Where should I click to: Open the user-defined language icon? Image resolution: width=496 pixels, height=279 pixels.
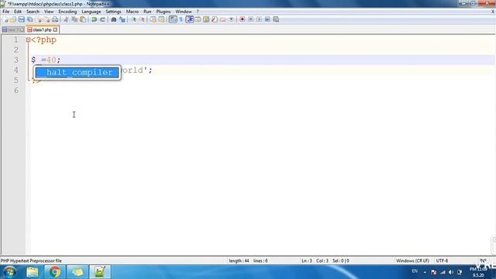(198, 19)
